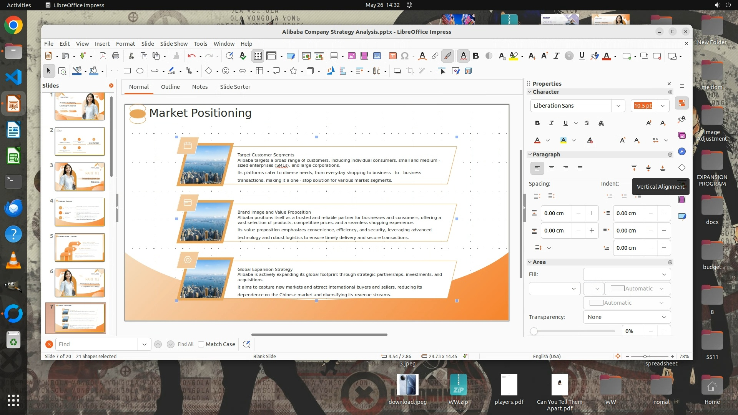
Task: Toggle Italic in Character panel
Action: 552,123
